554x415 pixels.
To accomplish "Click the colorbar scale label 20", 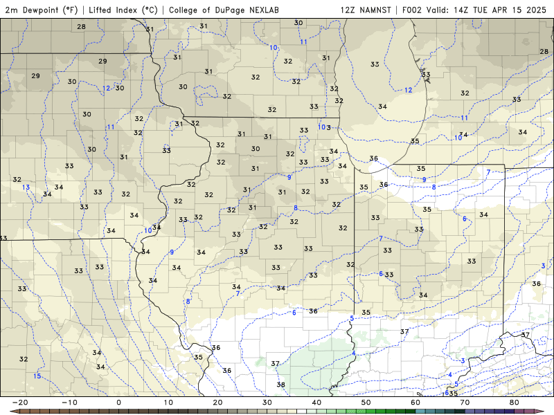I will (x=217, y=403).
